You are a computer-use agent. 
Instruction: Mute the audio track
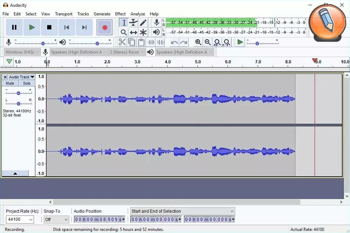coord(10,83)
